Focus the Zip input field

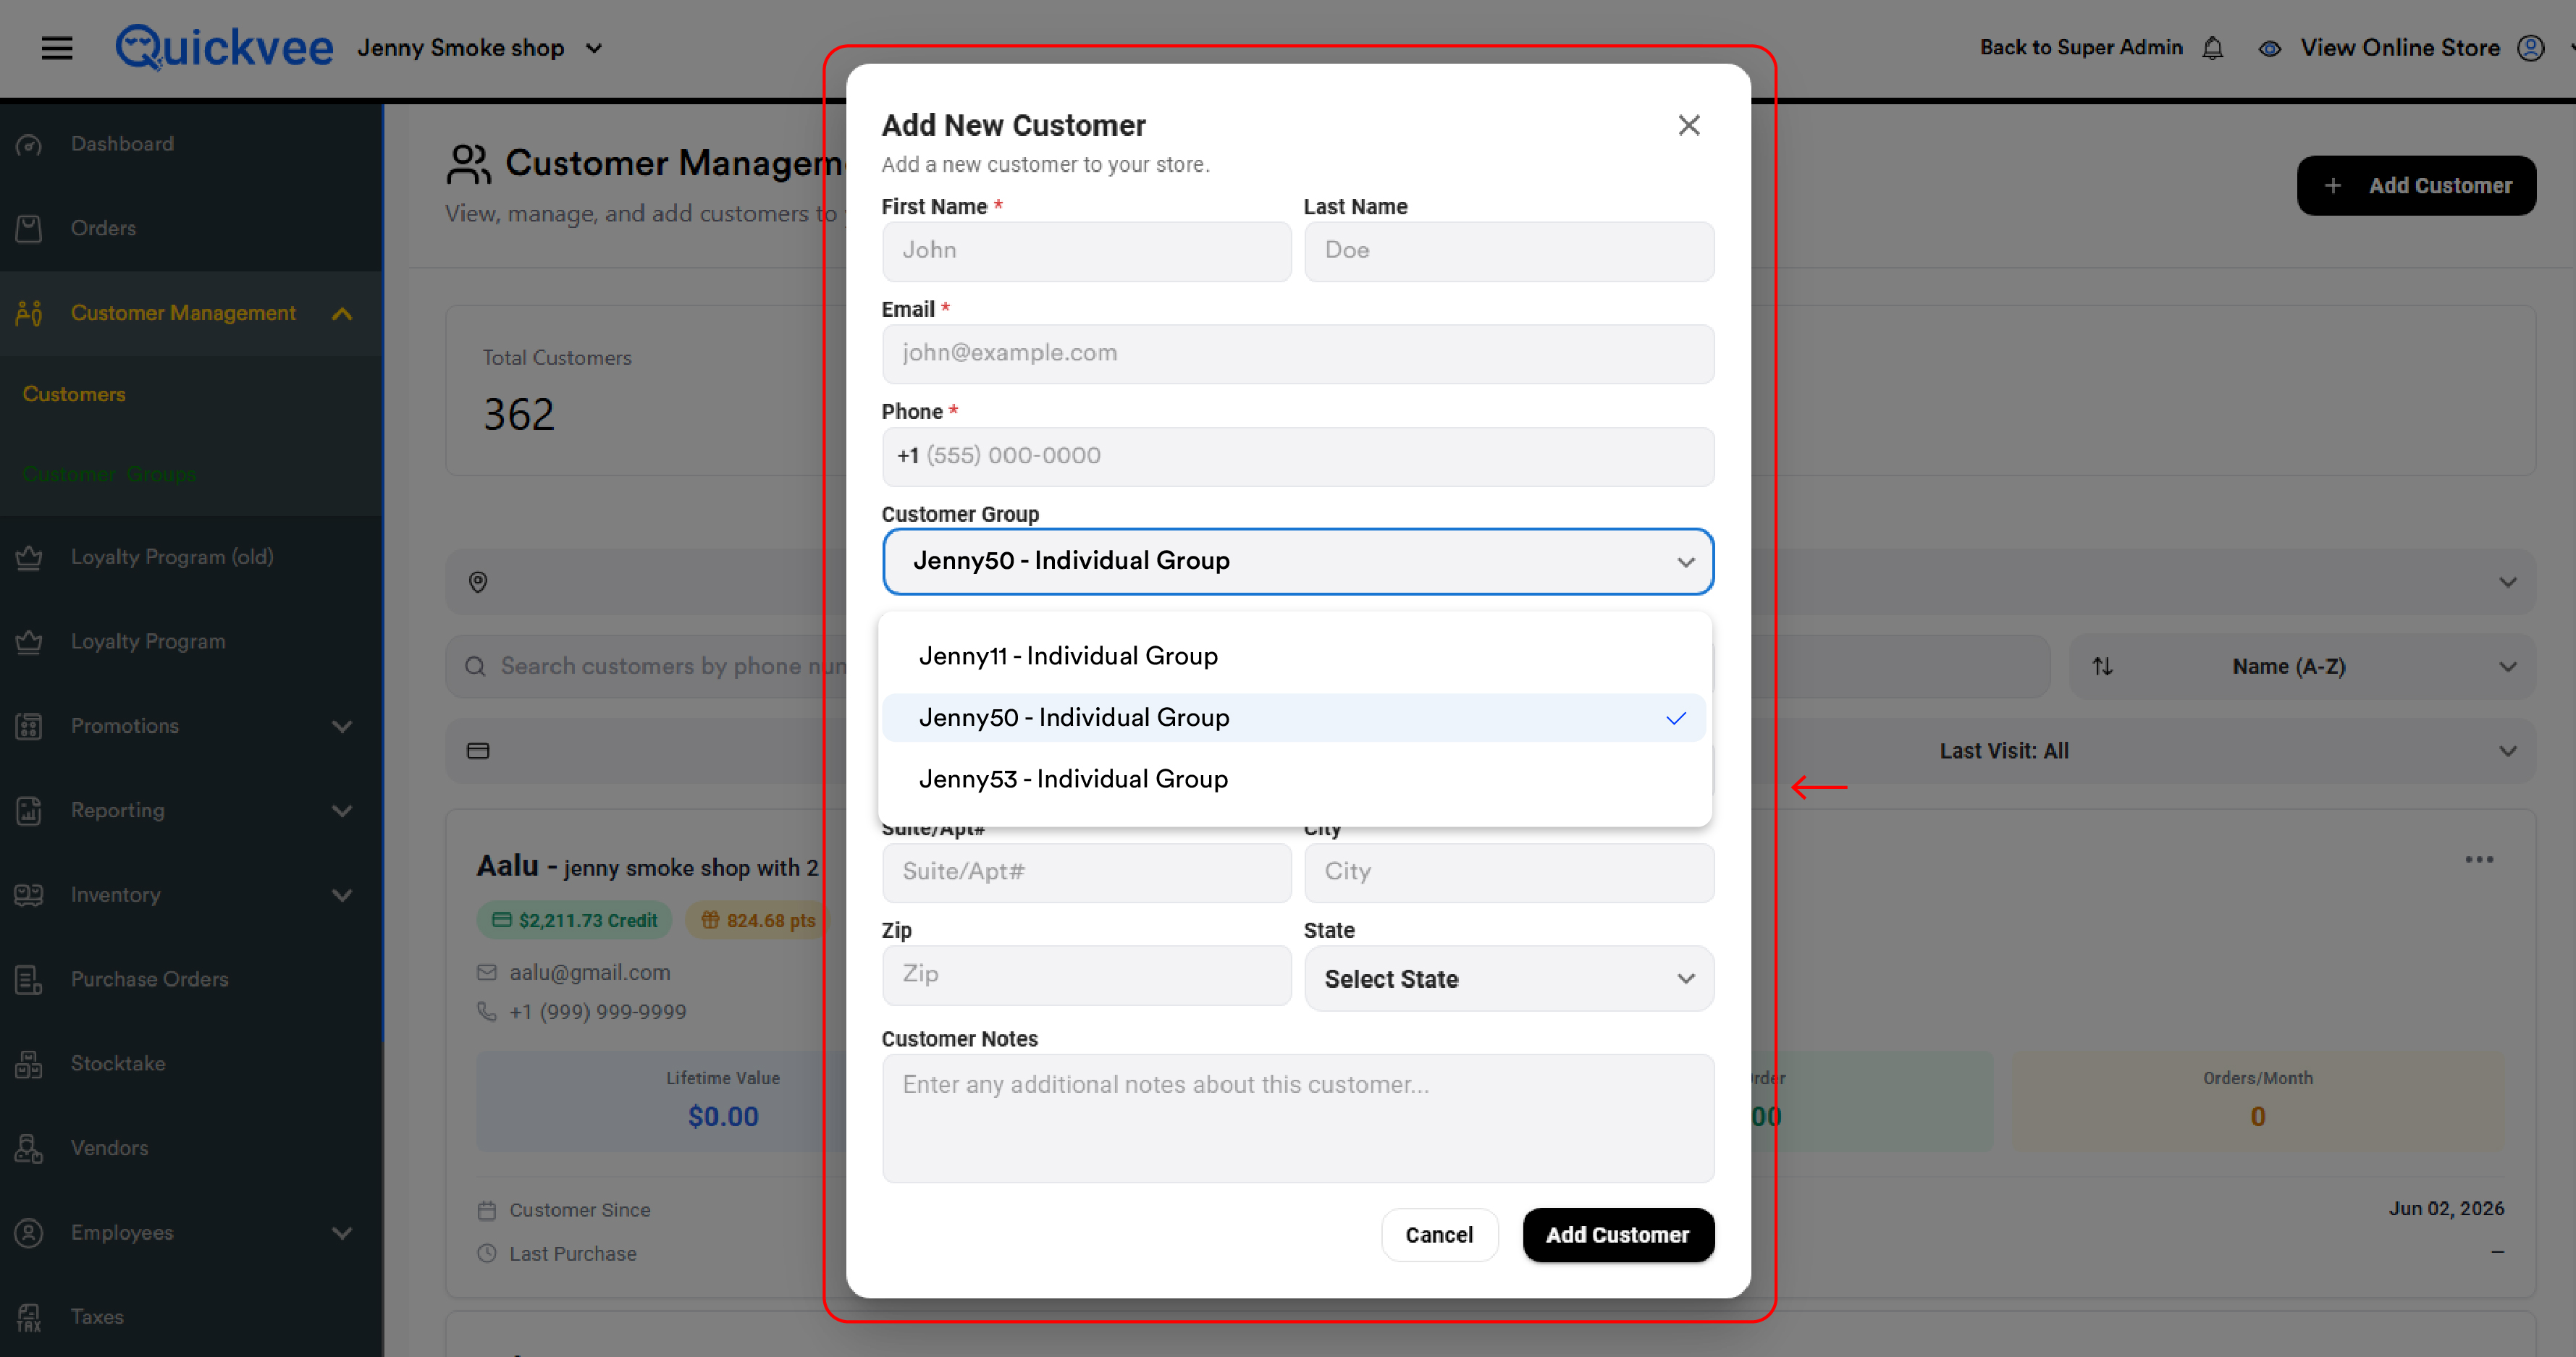(x=1087, y=976)
